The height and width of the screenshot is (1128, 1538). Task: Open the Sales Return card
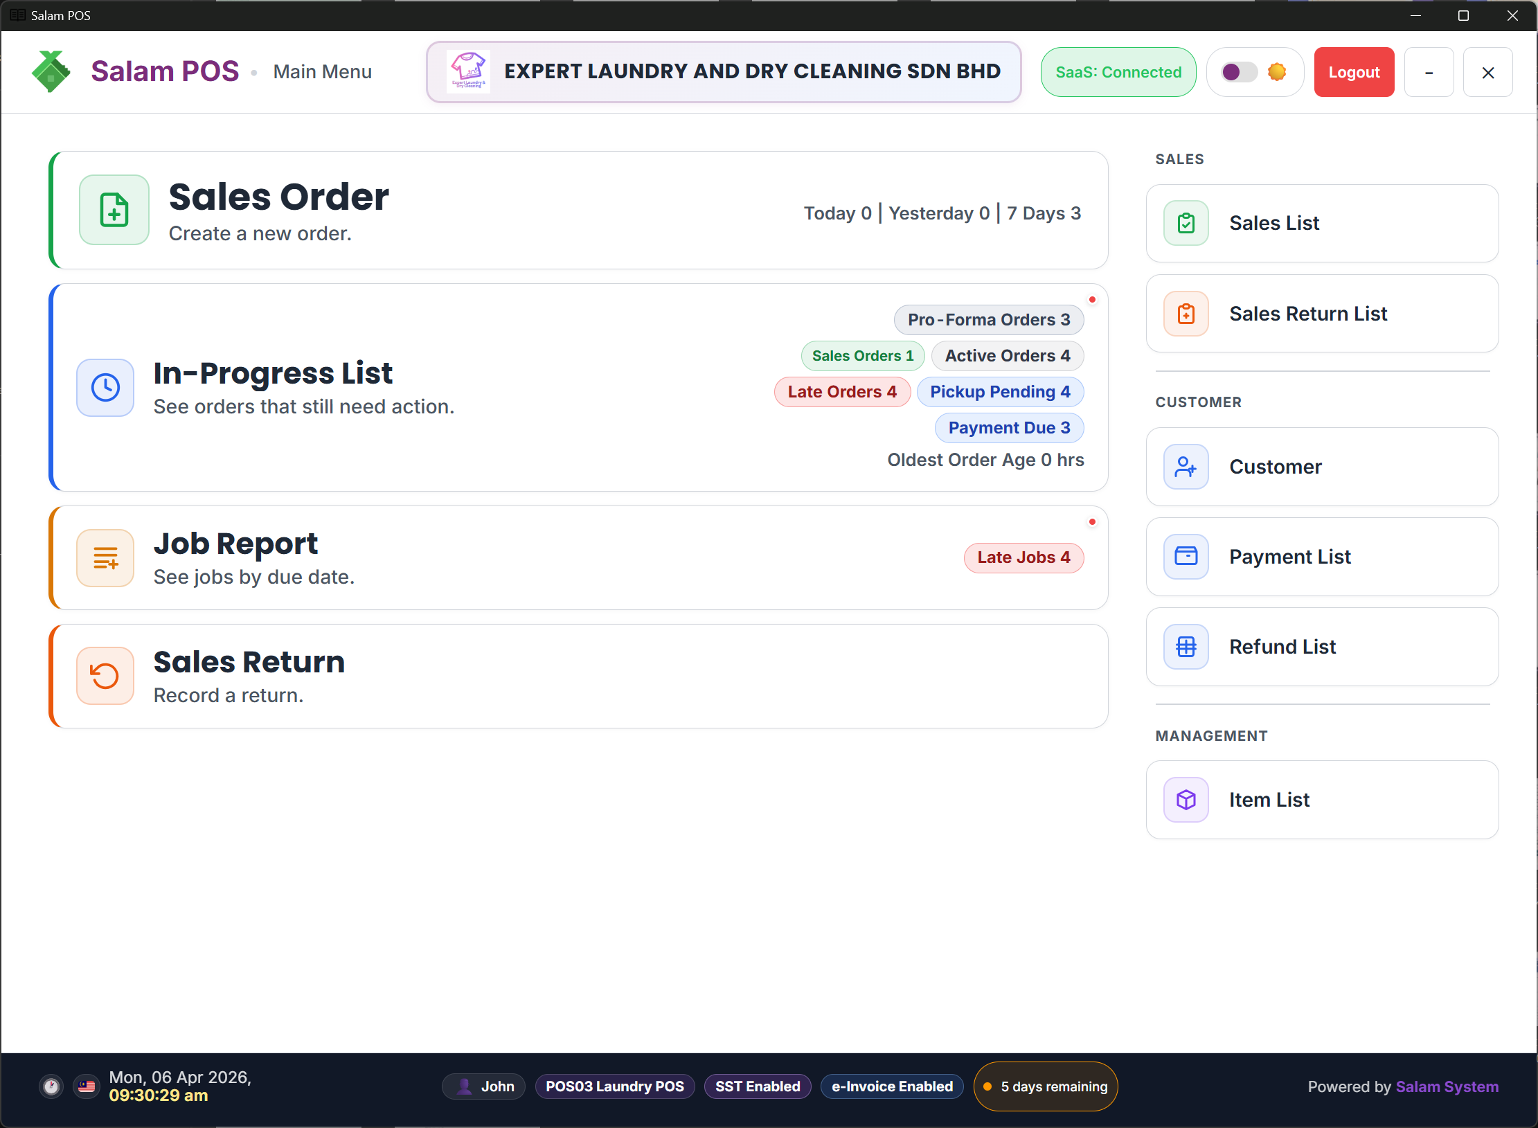578,676
